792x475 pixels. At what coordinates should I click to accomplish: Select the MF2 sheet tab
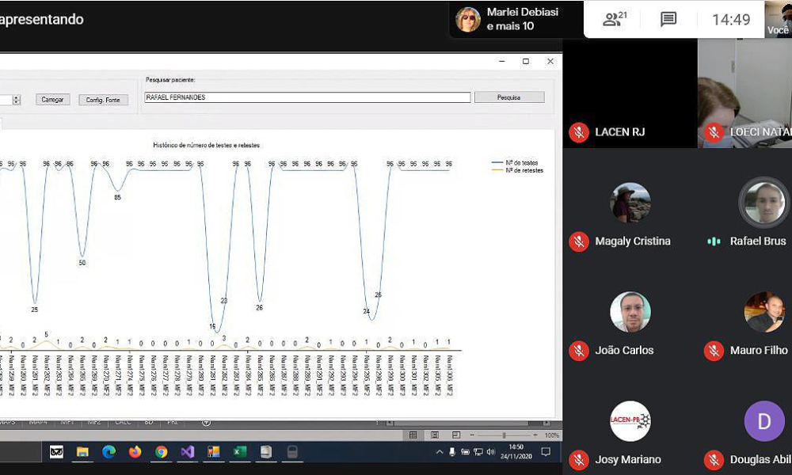[x=94, y=423]
